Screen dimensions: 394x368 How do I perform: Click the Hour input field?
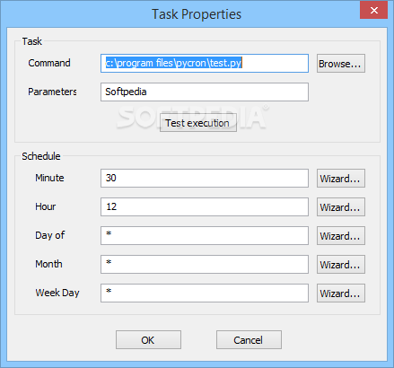pos(205,206)
